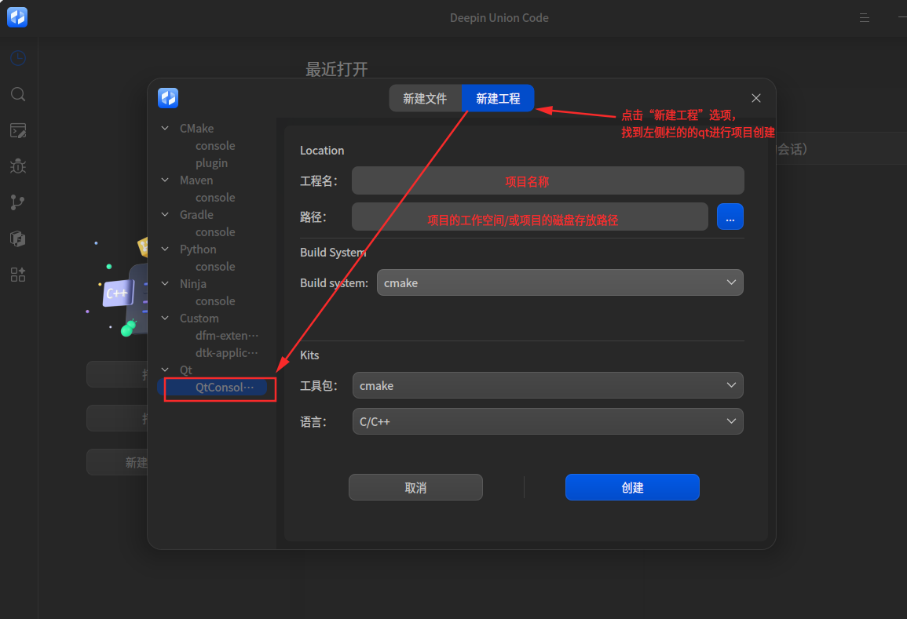Image resolution: width=907 pixels, height=619 pixels.
Task: Open the git branch icon in sidebar
Action: coord(18,202)
